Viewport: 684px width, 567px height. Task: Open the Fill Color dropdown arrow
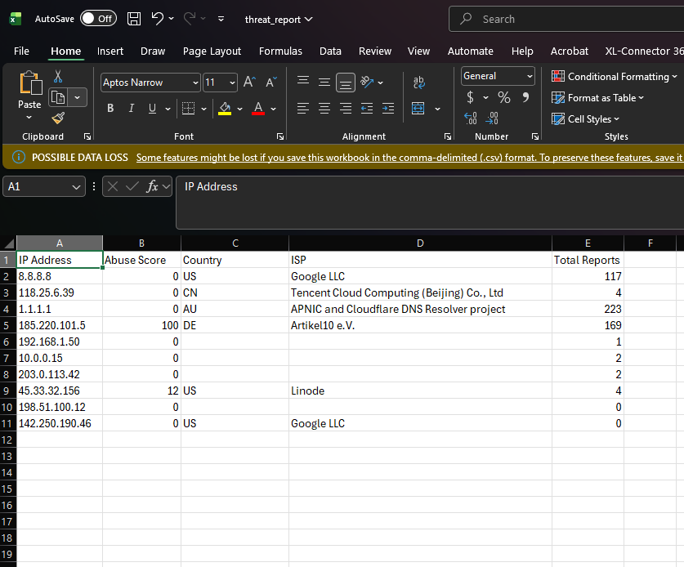click(239, 109)
